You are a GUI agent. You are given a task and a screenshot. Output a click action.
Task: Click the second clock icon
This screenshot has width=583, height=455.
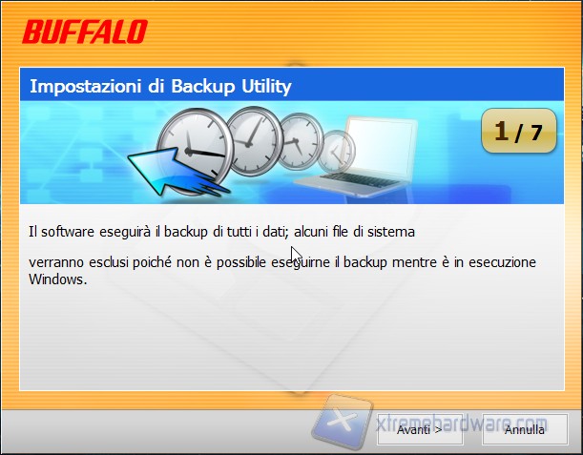255,141
